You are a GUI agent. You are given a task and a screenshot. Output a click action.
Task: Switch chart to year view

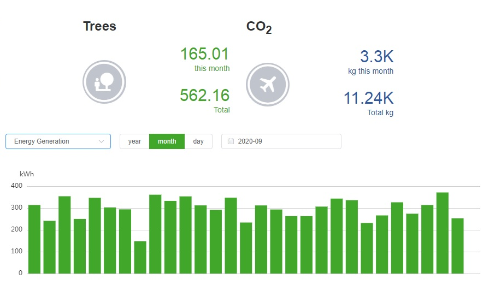pyautogui.click(x=134, y=141)
